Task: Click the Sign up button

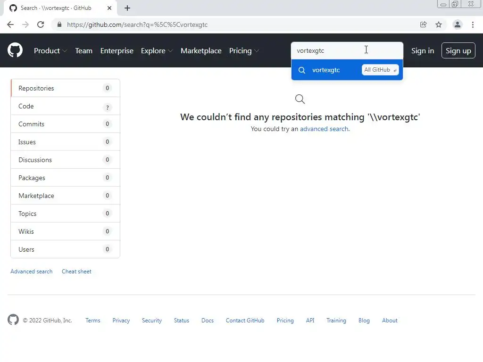Action: (x=458, y=50)
